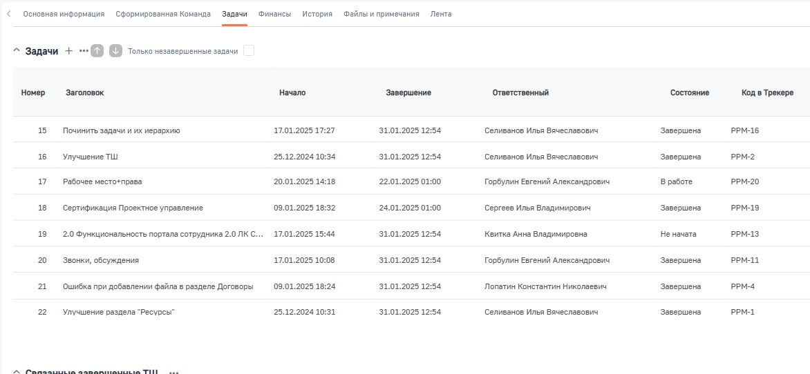Open the Задачи three-dots menu
Screen dimensions: 810x374
84,51
